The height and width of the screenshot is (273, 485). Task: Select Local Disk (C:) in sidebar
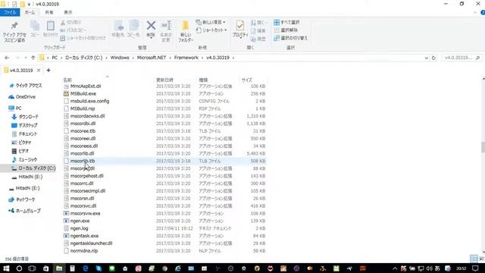[33, 168]
